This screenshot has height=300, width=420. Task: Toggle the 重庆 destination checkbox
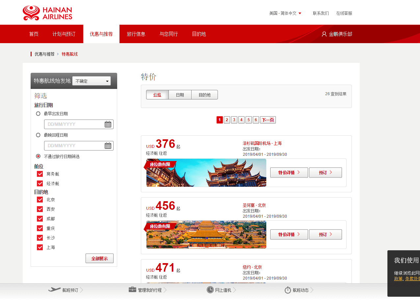40,228
